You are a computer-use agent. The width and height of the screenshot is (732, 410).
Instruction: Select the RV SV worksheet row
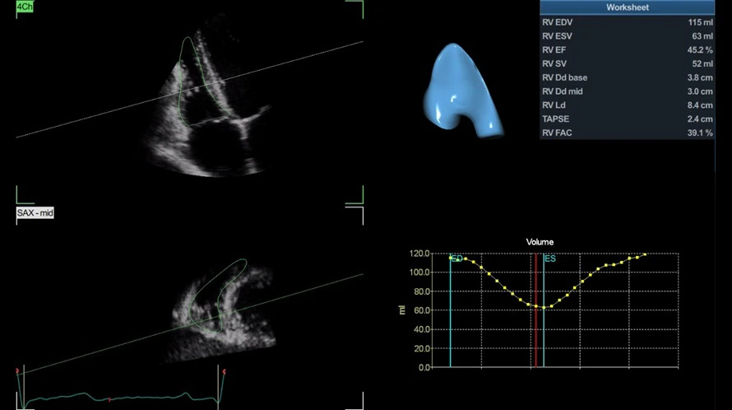pos(627,63)
